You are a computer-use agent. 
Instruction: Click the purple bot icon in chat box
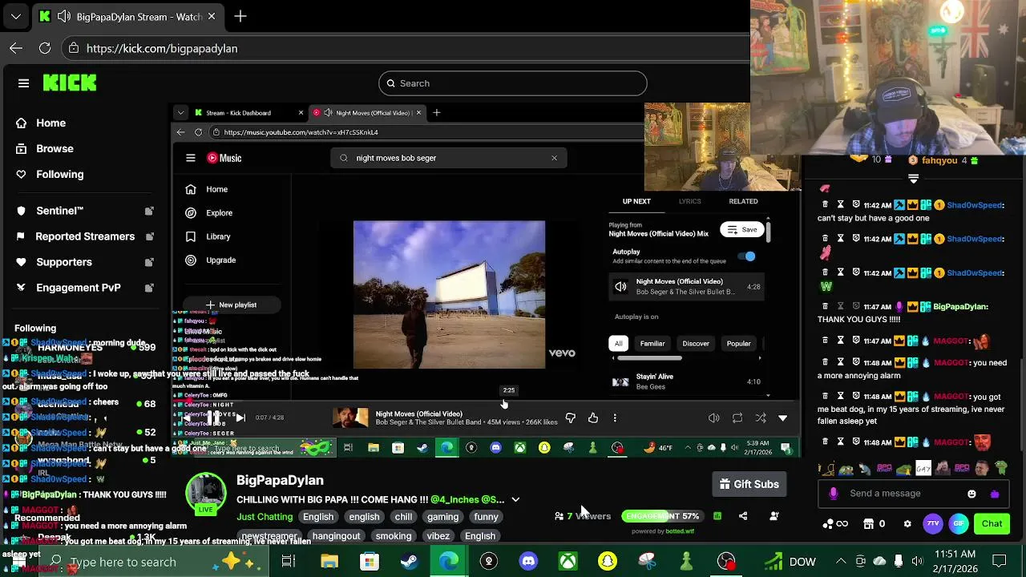995,494
